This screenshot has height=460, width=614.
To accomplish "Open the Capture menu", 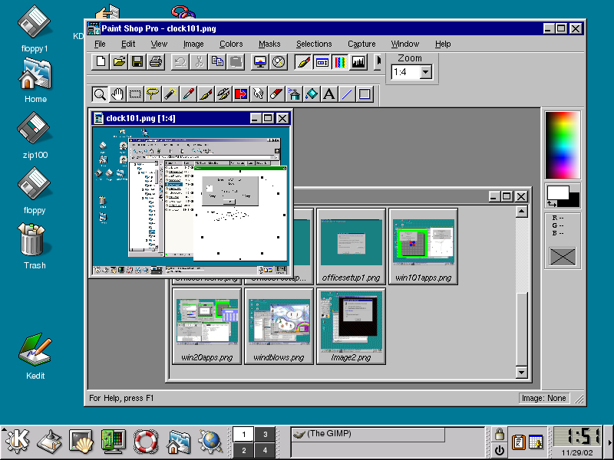I will coord(361,44).
